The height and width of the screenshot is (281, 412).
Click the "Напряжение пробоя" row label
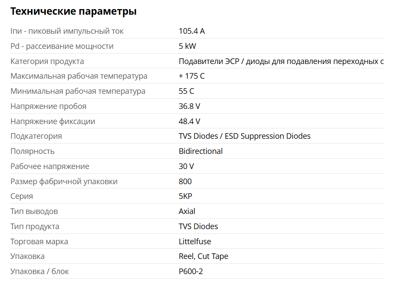tap(48, 106)
